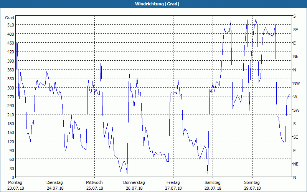Select the y-axis value 0
Viewport: 307px width, 192px height.
[x=13, y=177]
